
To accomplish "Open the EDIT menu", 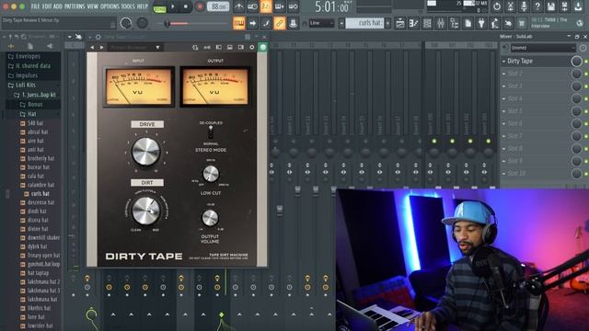I will click(x=47, y=6).
